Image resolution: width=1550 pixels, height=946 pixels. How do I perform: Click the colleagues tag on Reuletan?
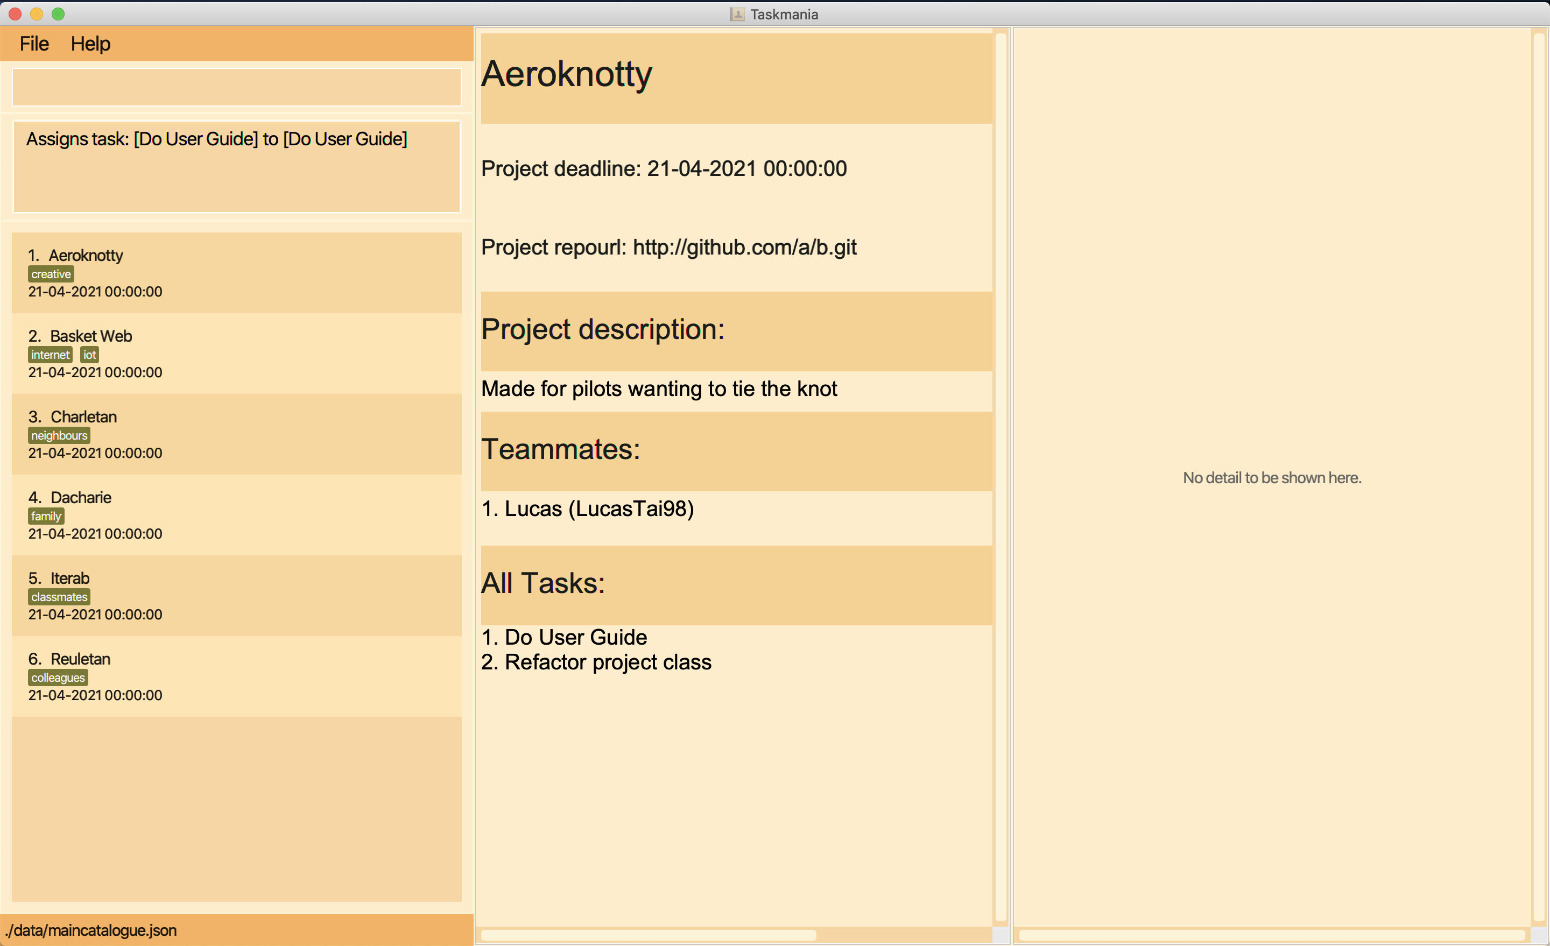(x=58, y=676)
